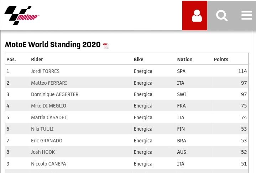Click the Rider column header
This screenshot has width=256, height=173.
[x=37, y=59]
